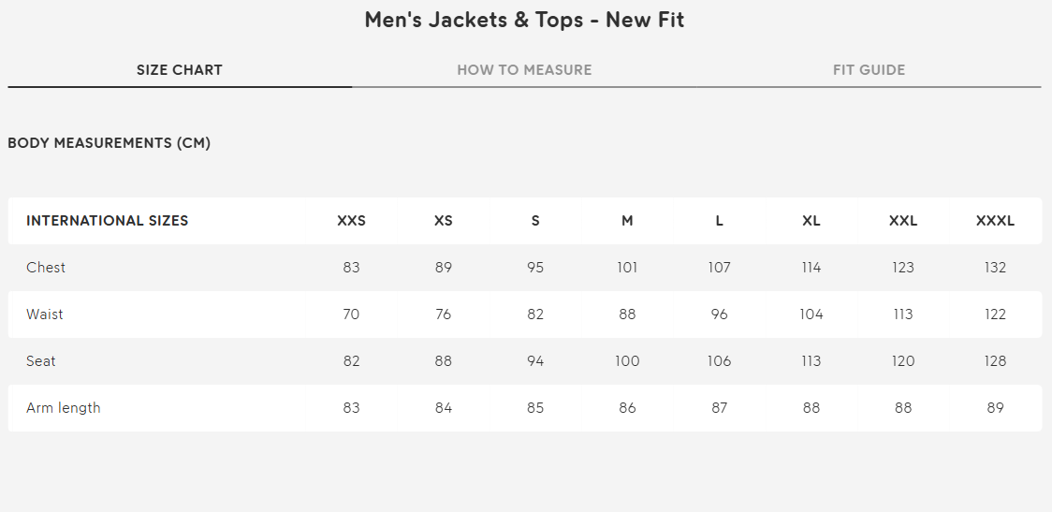The width and height of the screenshot is (1052, 512).
Task: Click the XXXL size column header
Action: pyautogui.click(x=995, y=221)
